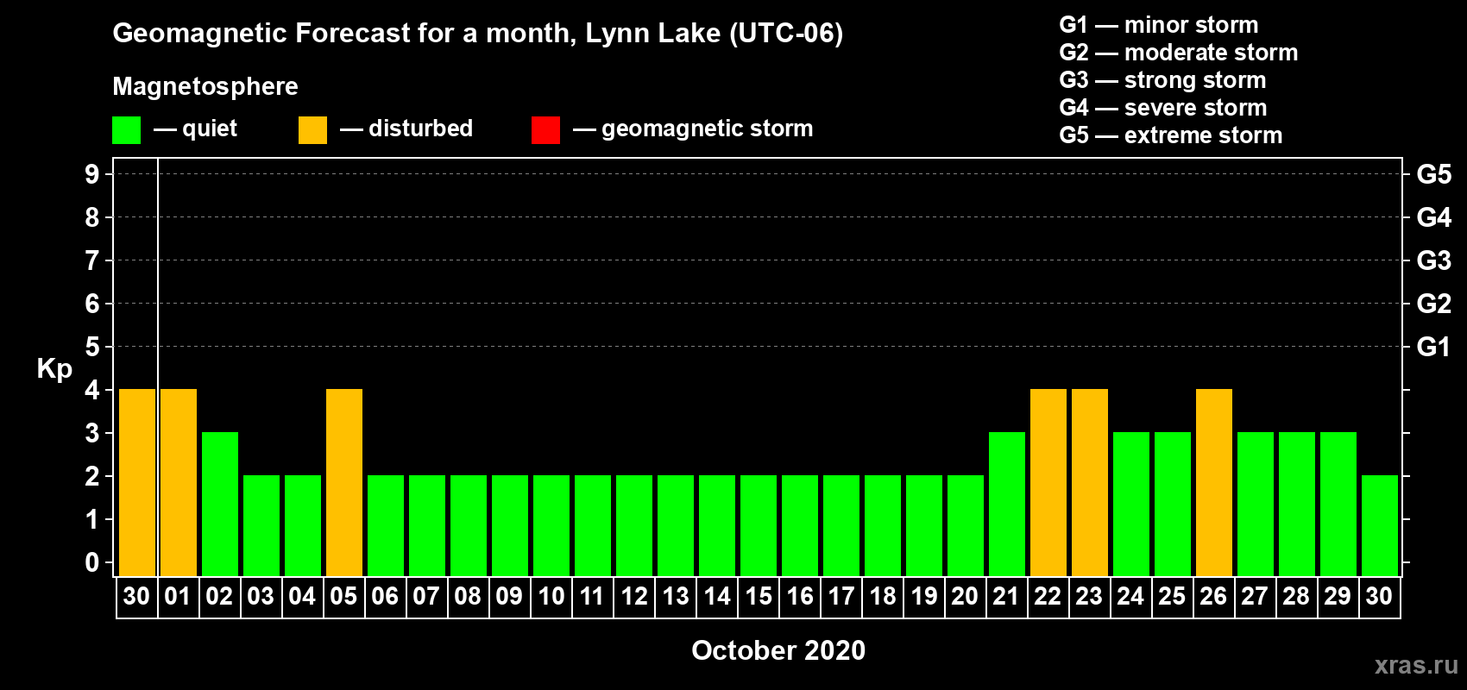Select the green bar above day 12

coord(634,525)
